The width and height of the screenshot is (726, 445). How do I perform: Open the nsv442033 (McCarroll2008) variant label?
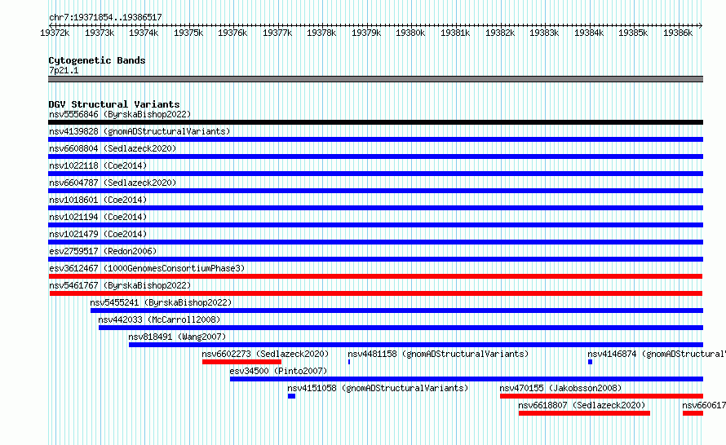point(159,319)
